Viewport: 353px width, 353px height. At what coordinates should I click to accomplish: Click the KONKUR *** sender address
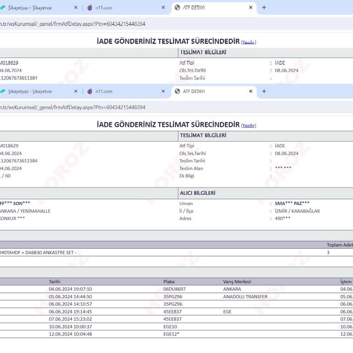(12, 218)
